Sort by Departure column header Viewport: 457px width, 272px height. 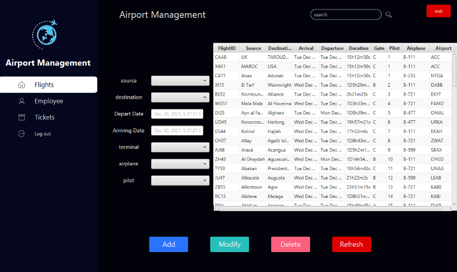coord(332,48)
